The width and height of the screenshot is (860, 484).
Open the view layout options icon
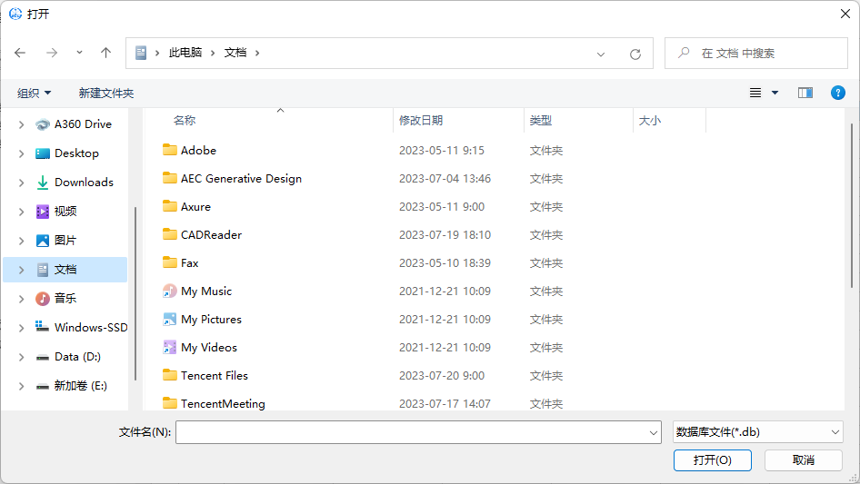click(755, 93)
